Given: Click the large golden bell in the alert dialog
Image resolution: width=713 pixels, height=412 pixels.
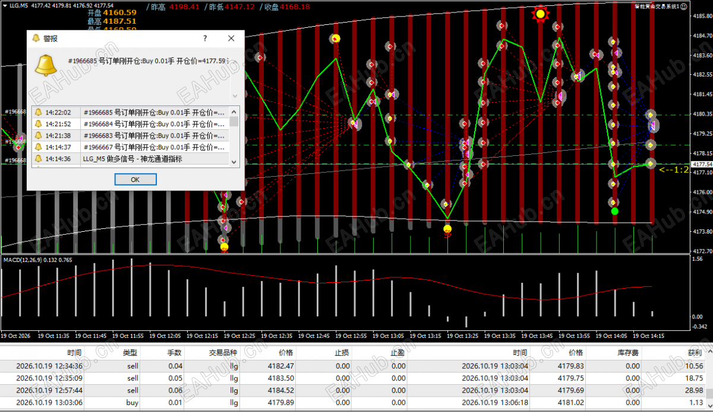Looking at the screenshot, I should (x=46, y=65).
